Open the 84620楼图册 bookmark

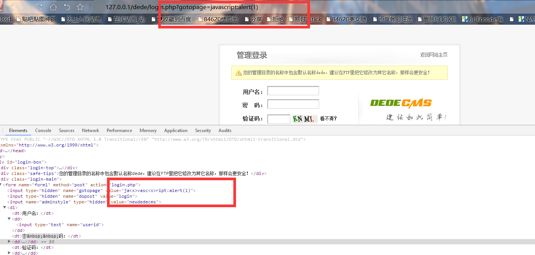click(218, 19)
